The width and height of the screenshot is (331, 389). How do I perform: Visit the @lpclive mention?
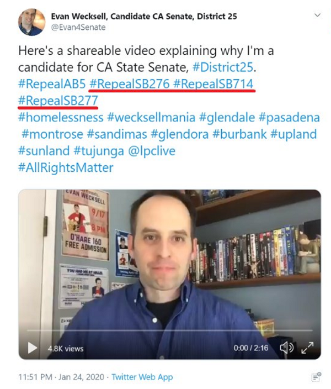coord(152,151)
